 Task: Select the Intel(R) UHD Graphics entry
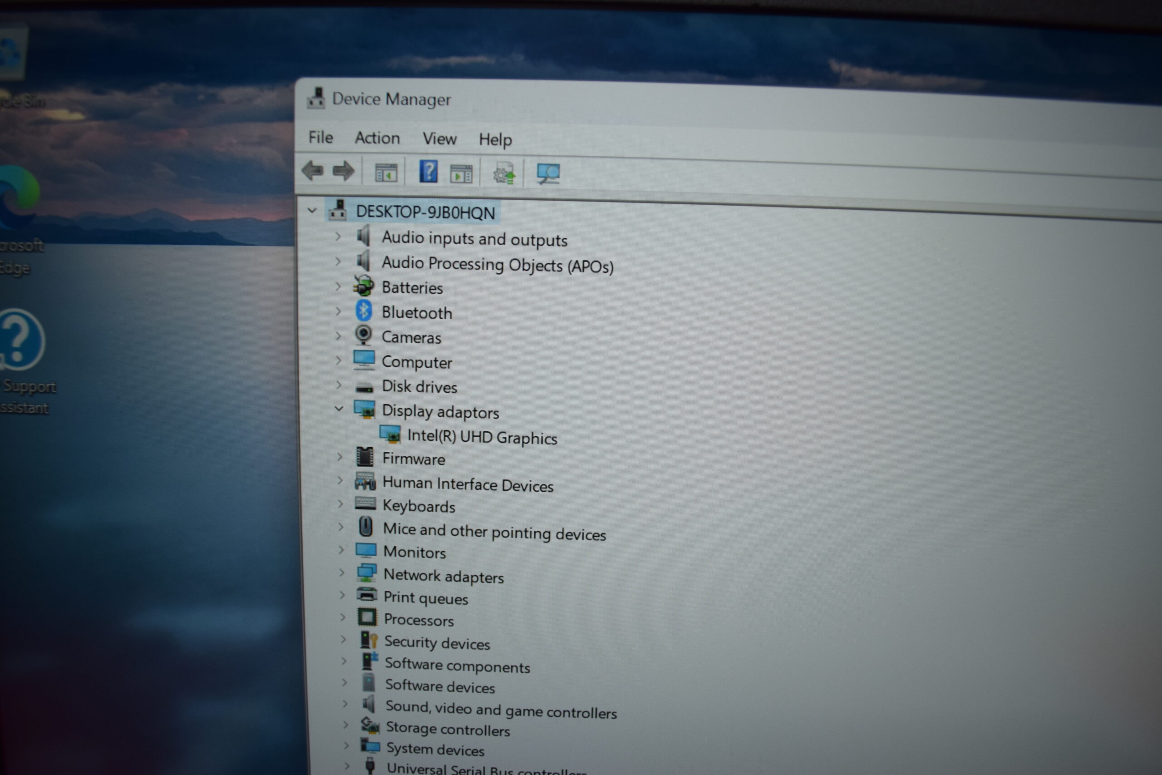point(482,437)
